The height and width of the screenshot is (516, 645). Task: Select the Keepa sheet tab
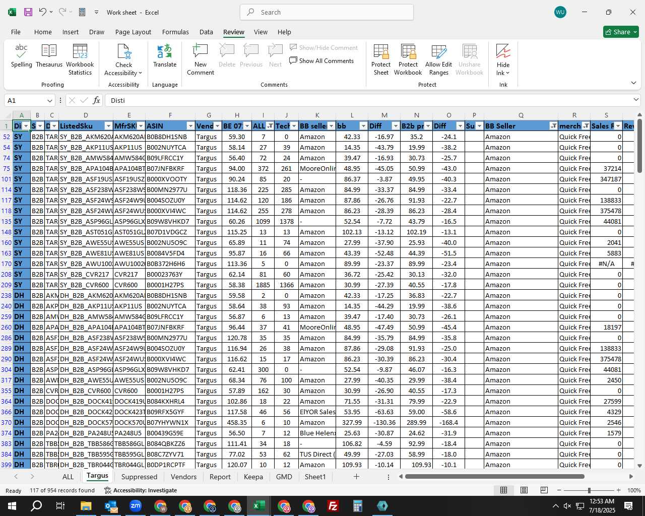pos(253,477)
